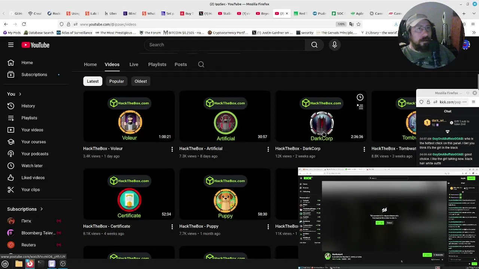Add DarkCorp video to Watch later via clock icon
Viewport: 479px width, 269px height.
(360, 98)
